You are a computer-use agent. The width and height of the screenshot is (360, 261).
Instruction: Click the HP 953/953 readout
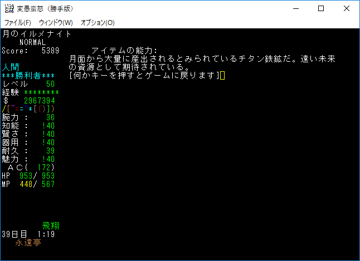tap(28, 176)
